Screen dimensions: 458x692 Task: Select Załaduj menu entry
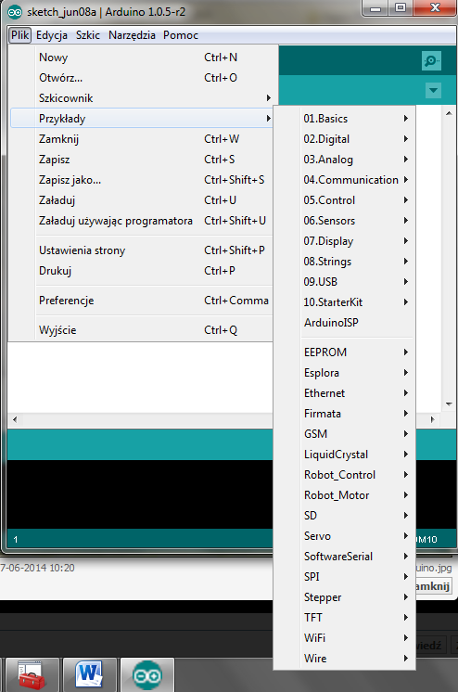[141, 200]
